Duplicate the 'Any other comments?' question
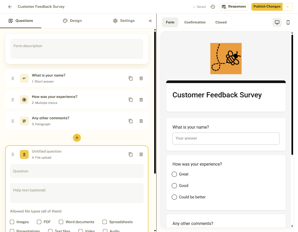Image resolution: width=298 pixels, height=232 pixels. [130, 121]
